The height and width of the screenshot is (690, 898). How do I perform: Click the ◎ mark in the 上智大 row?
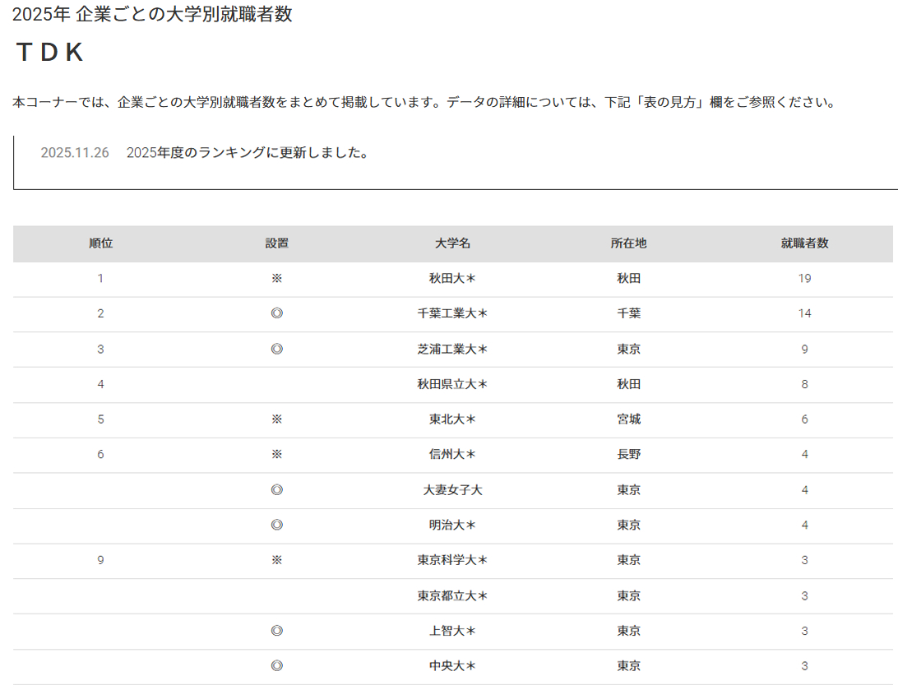pyautogui.click(x=276, y=631)
